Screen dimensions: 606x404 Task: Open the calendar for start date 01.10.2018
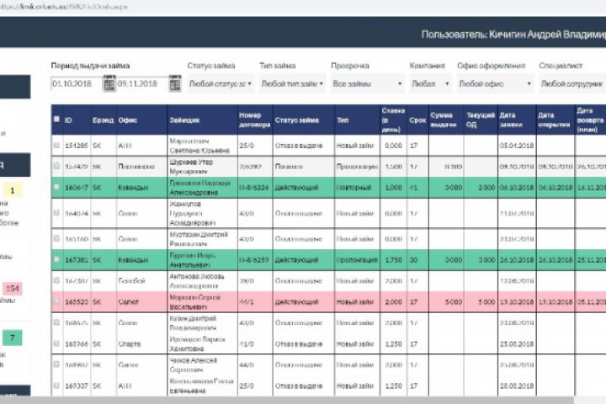109,83
